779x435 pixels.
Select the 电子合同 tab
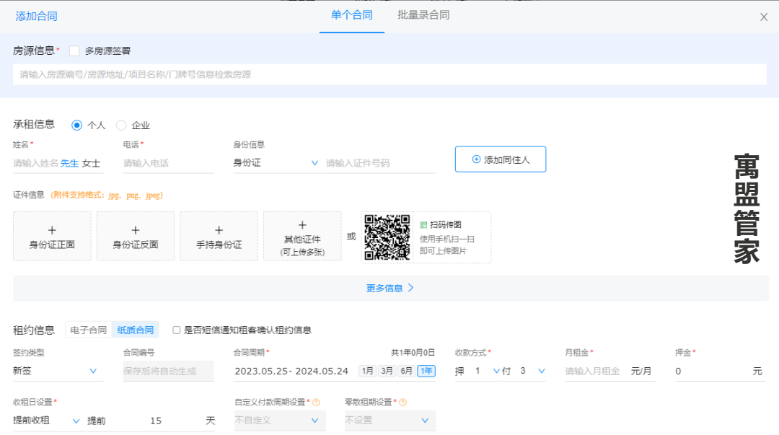click(x=89, y=330)
